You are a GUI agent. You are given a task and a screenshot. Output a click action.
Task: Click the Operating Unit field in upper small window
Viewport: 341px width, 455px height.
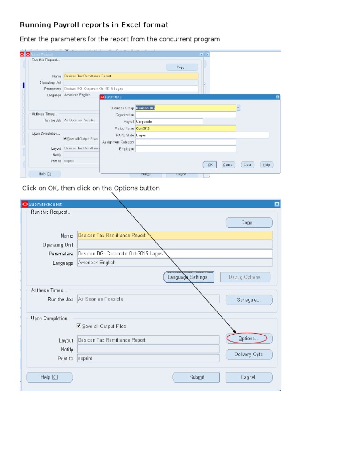[131, 82]
